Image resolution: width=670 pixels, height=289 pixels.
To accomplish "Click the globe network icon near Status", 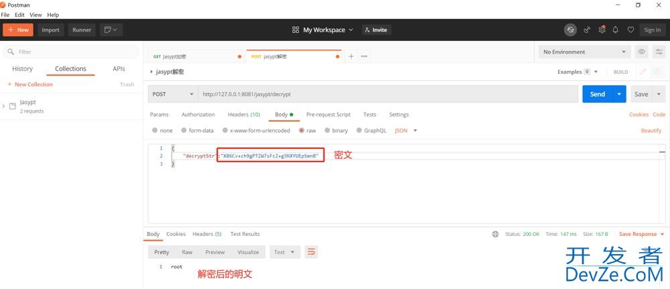I will 495,234.
